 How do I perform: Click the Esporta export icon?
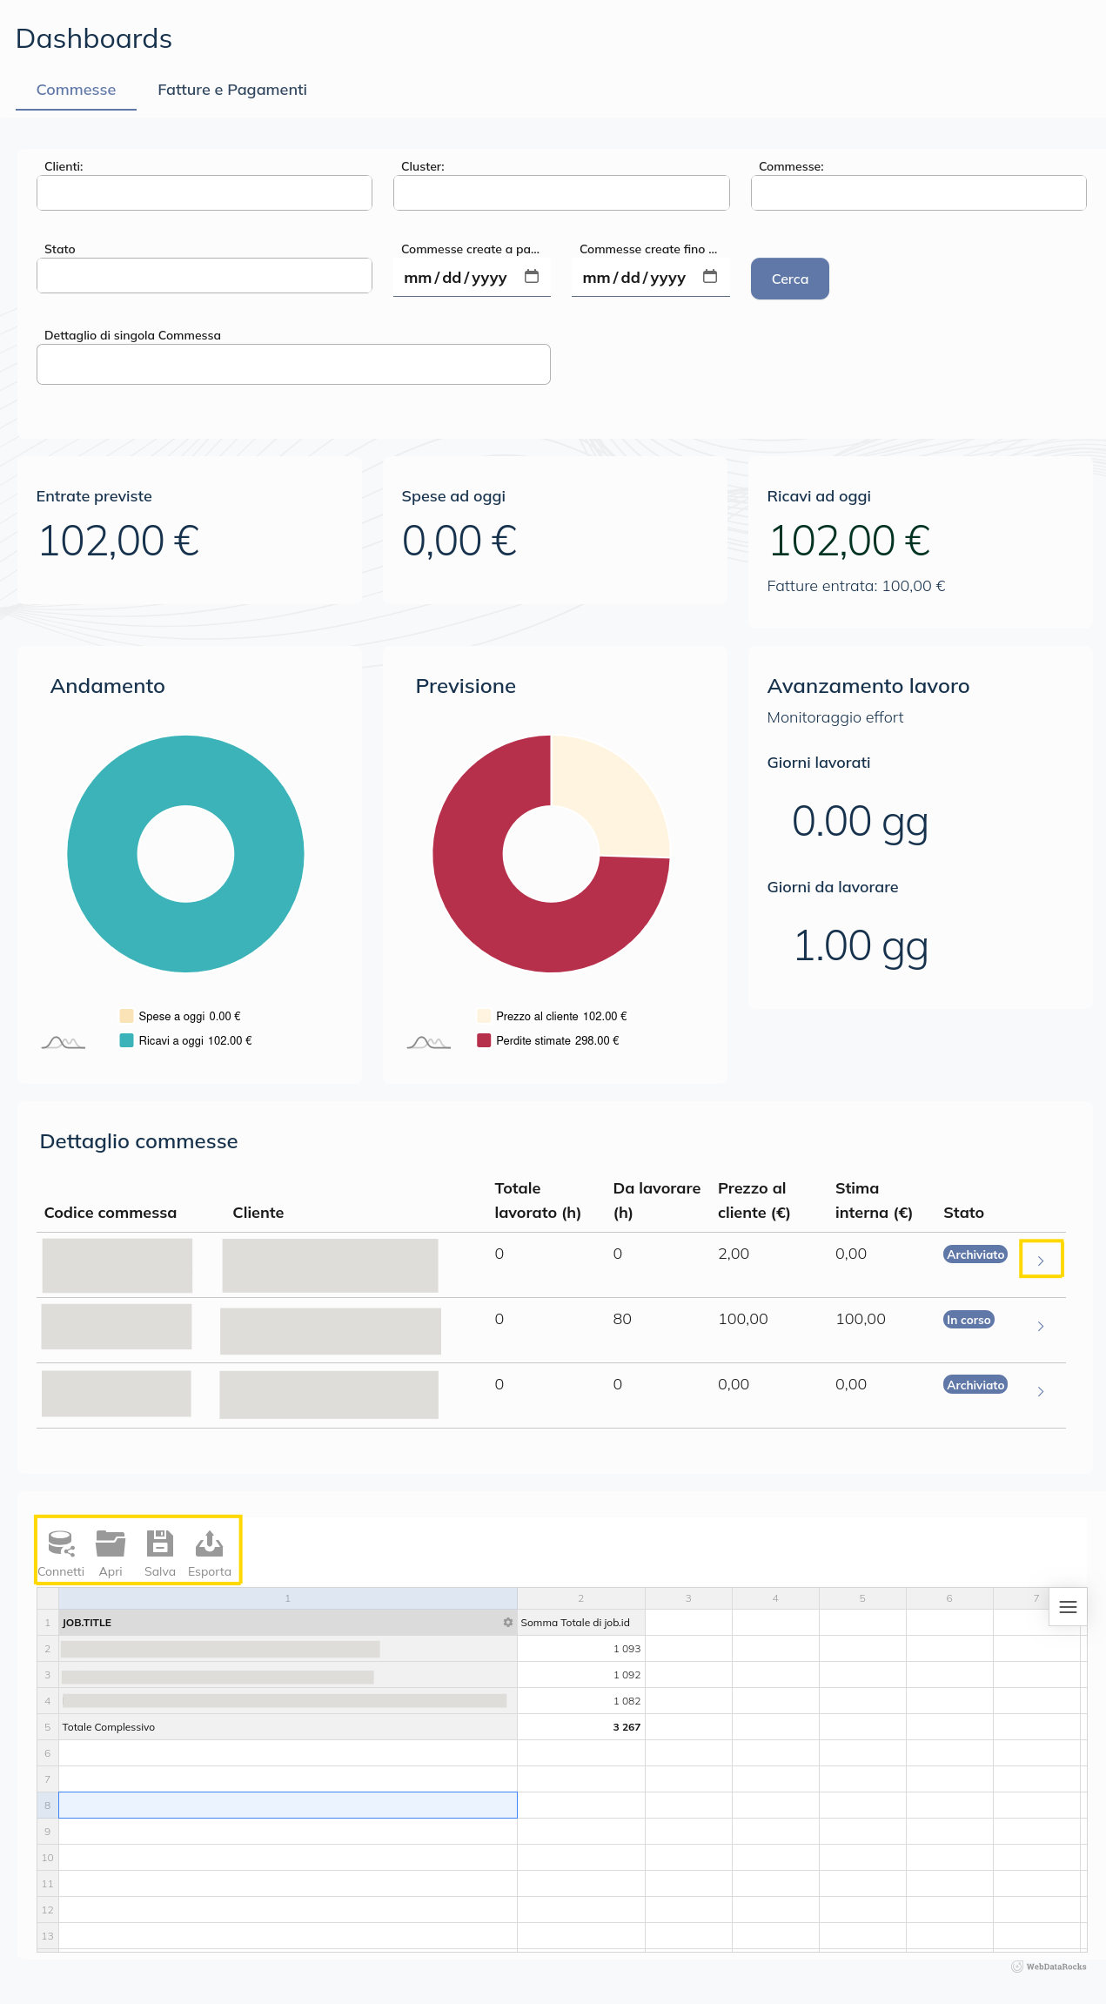click(x=210, y=1544)
